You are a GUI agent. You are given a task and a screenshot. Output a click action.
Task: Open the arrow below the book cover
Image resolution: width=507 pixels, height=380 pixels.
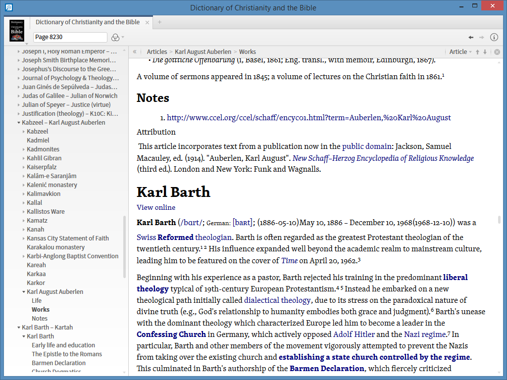27,44
